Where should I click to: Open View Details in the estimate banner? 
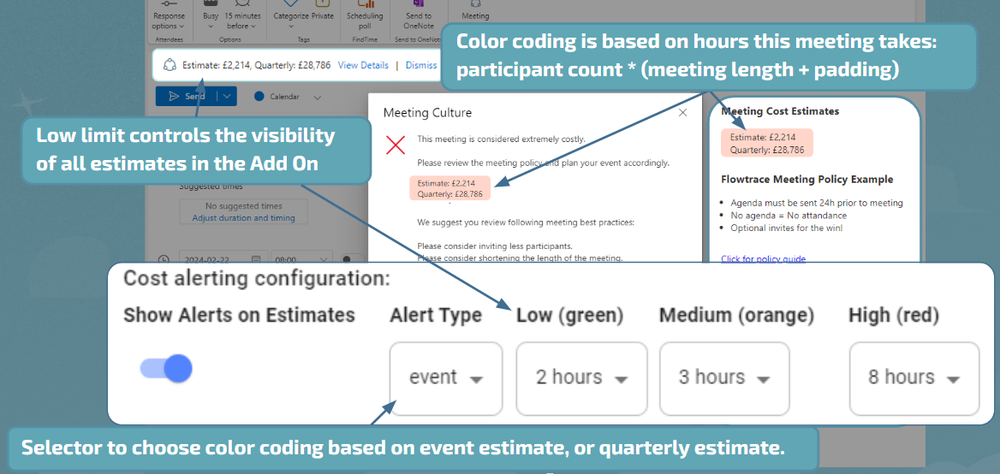363,65
